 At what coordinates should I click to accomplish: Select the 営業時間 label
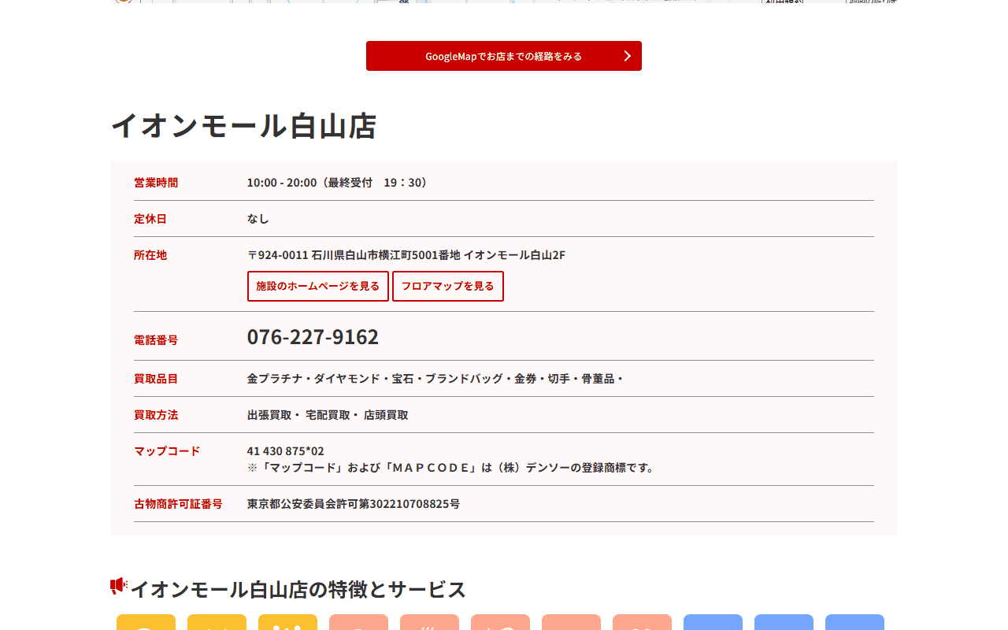click(x=156, y=183)
